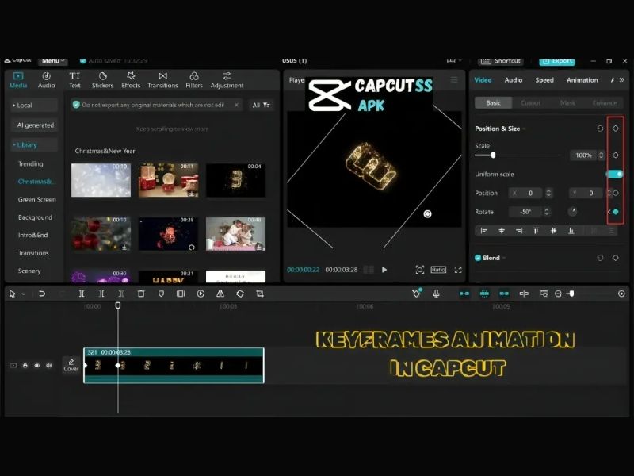The image size is (634, 476).
Task: Toggle Uniform scale switch
Action: click(x=615, y=174)
